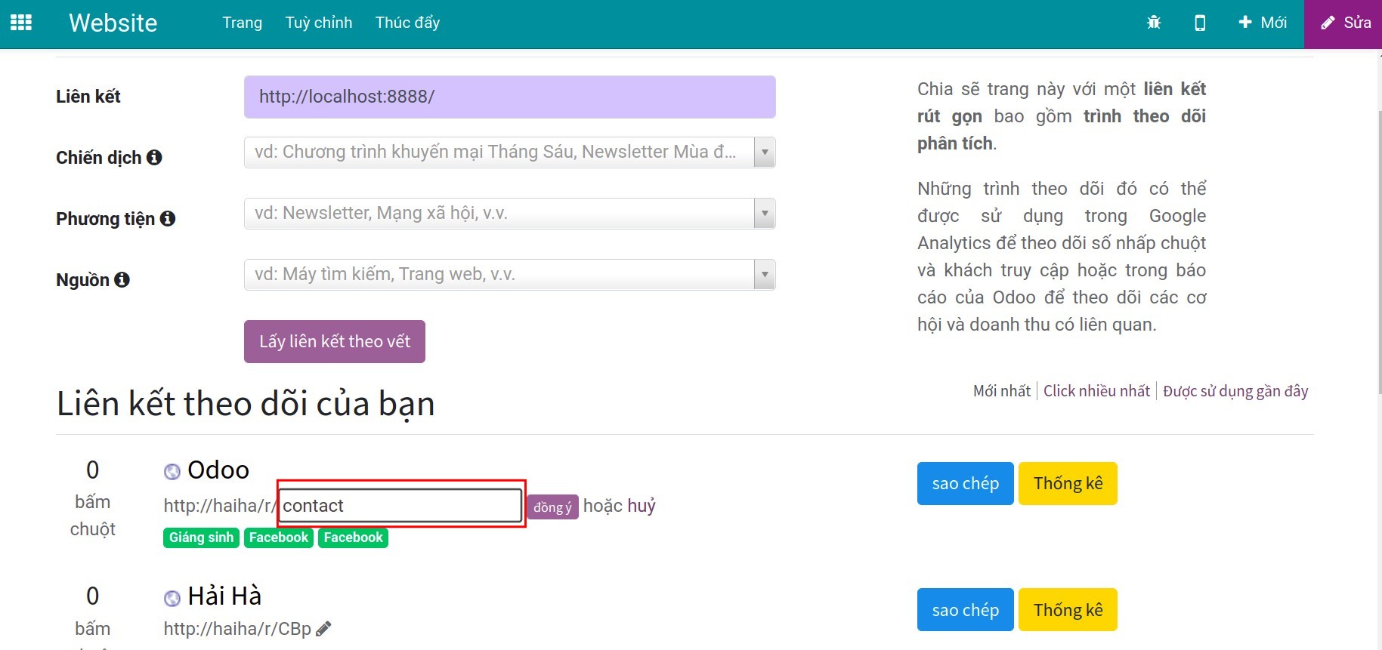This screenshot has height=650, width=1382.
Task: Expand the Phương tiện dropdown arrow
Action: pos(764,214)
